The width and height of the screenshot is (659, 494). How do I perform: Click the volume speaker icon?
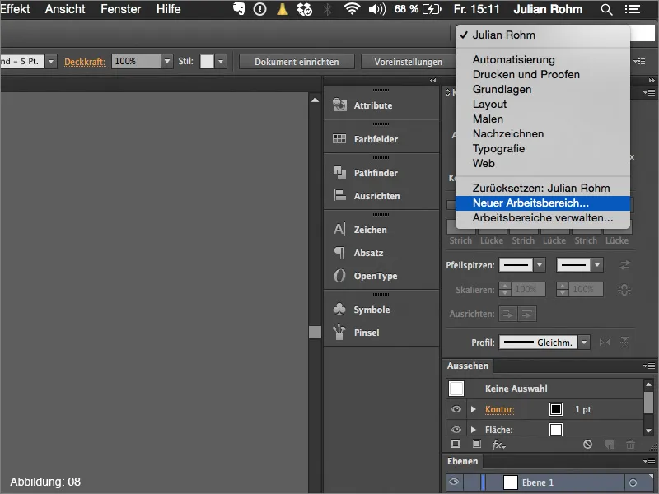(377, 9)
